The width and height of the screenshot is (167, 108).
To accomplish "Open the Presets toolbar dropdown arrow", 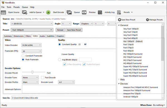I will click(132, 12).
